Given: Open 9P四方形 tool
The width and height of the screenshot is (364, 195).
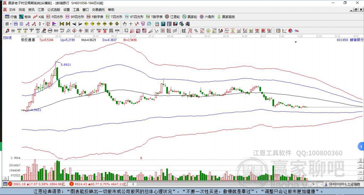Looking at the screenshot, I should coord(75,17).
